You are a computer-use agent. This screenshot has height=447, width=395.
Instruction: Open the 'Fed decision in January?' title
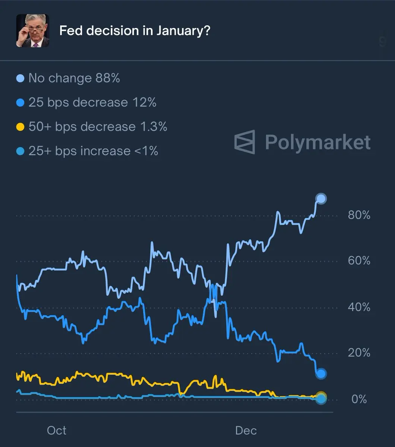click(135, 30)
